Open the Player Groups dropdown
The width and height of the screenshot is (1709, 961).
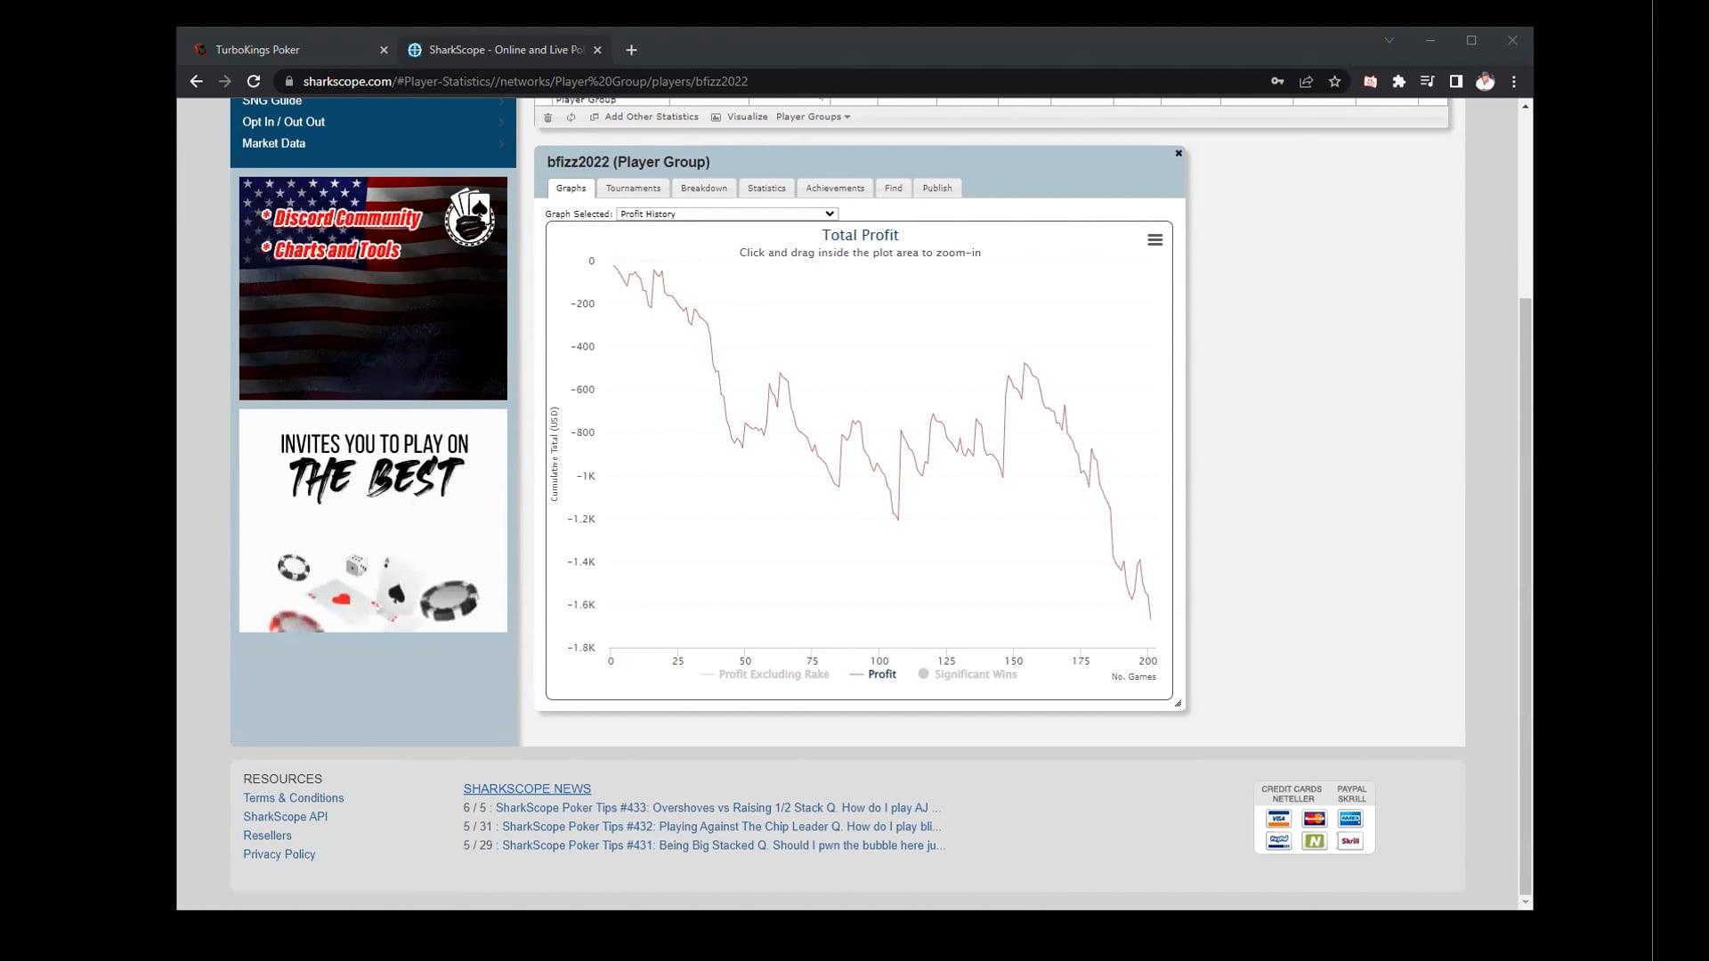coord(813,117)
